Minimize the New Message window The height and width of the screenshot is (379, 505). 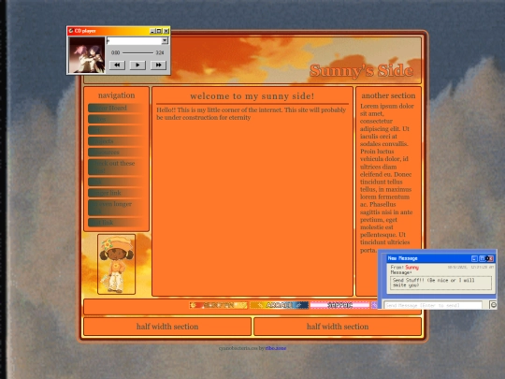coord(474,258)
